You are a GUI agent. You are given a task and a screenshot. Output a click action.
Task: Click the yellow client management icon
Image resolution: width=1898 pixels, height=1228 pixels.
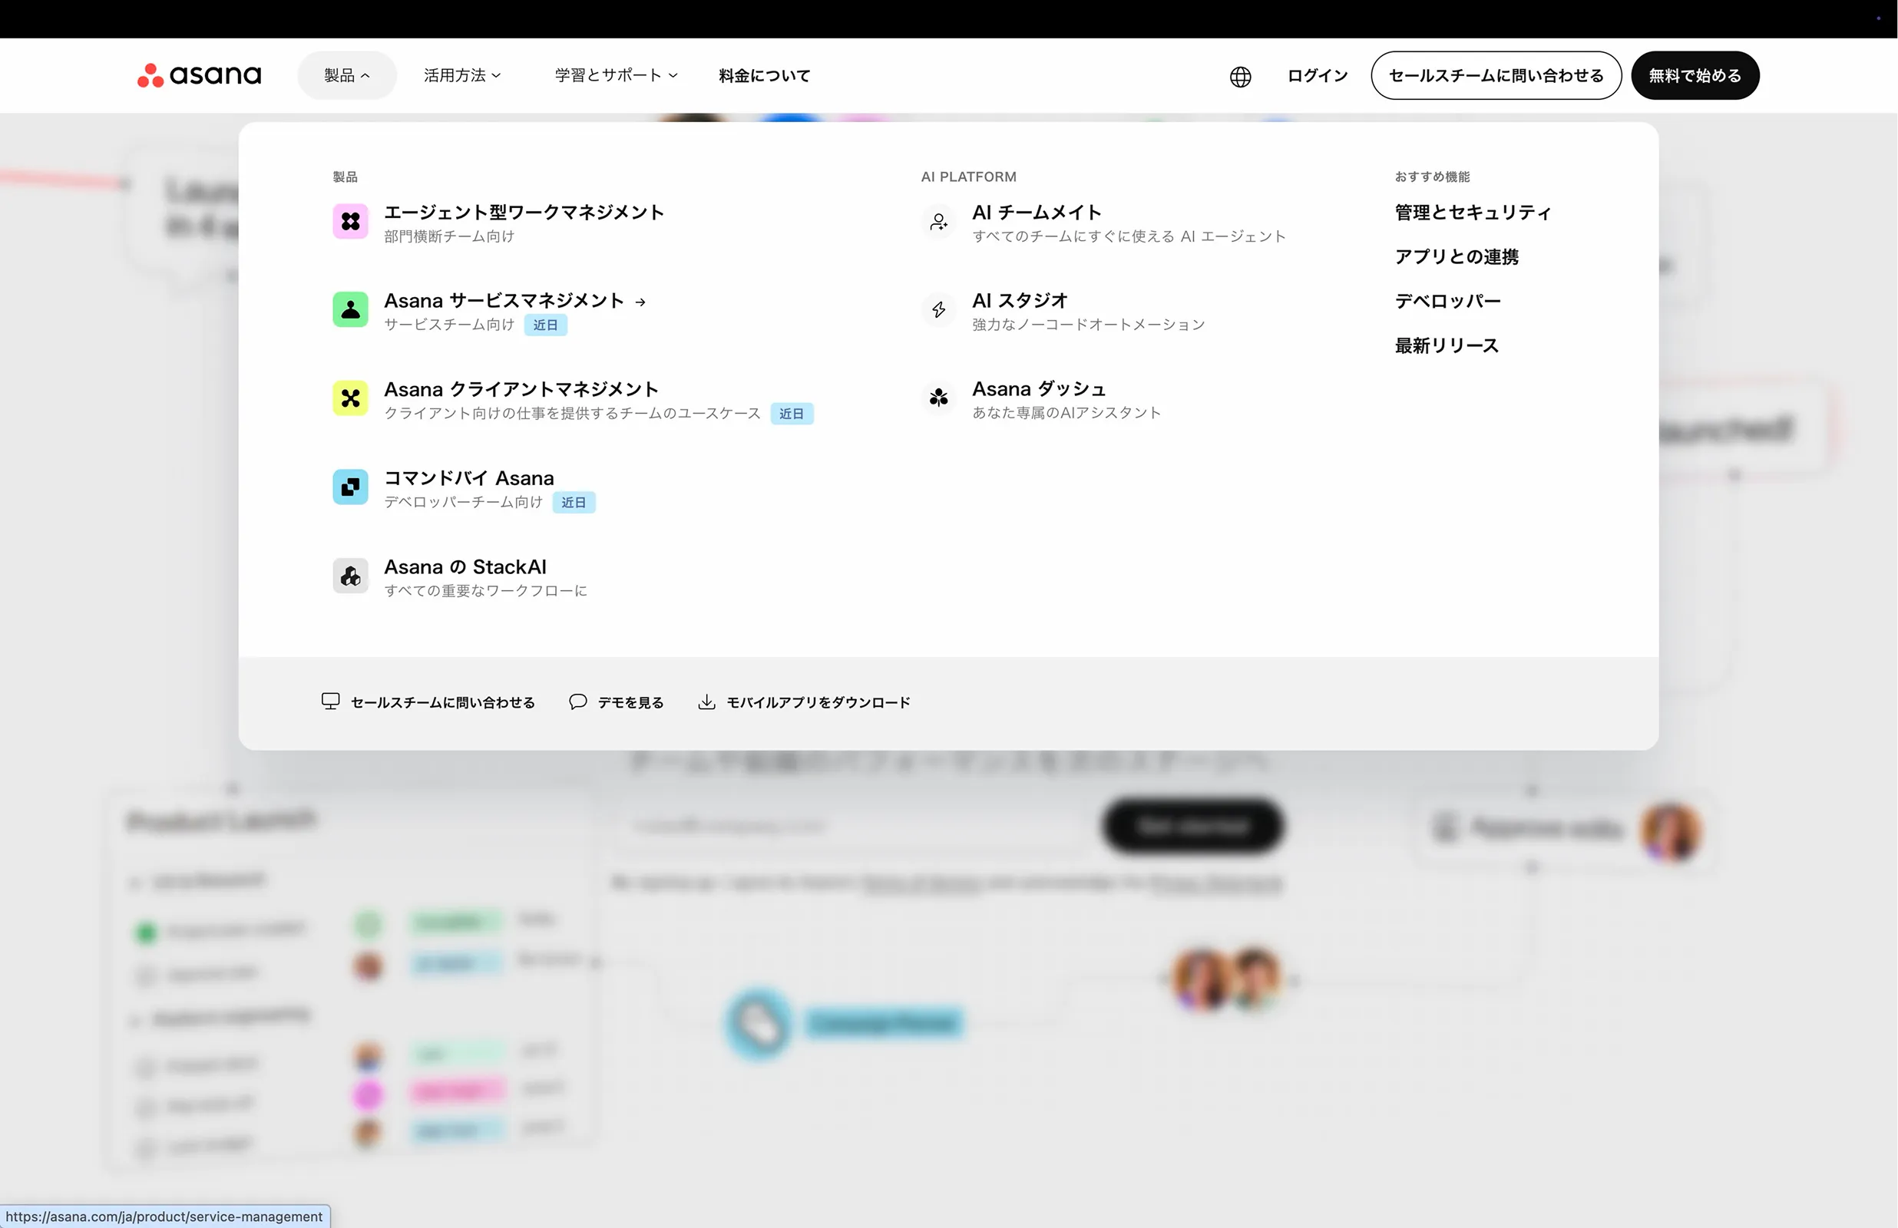[350, 398]
